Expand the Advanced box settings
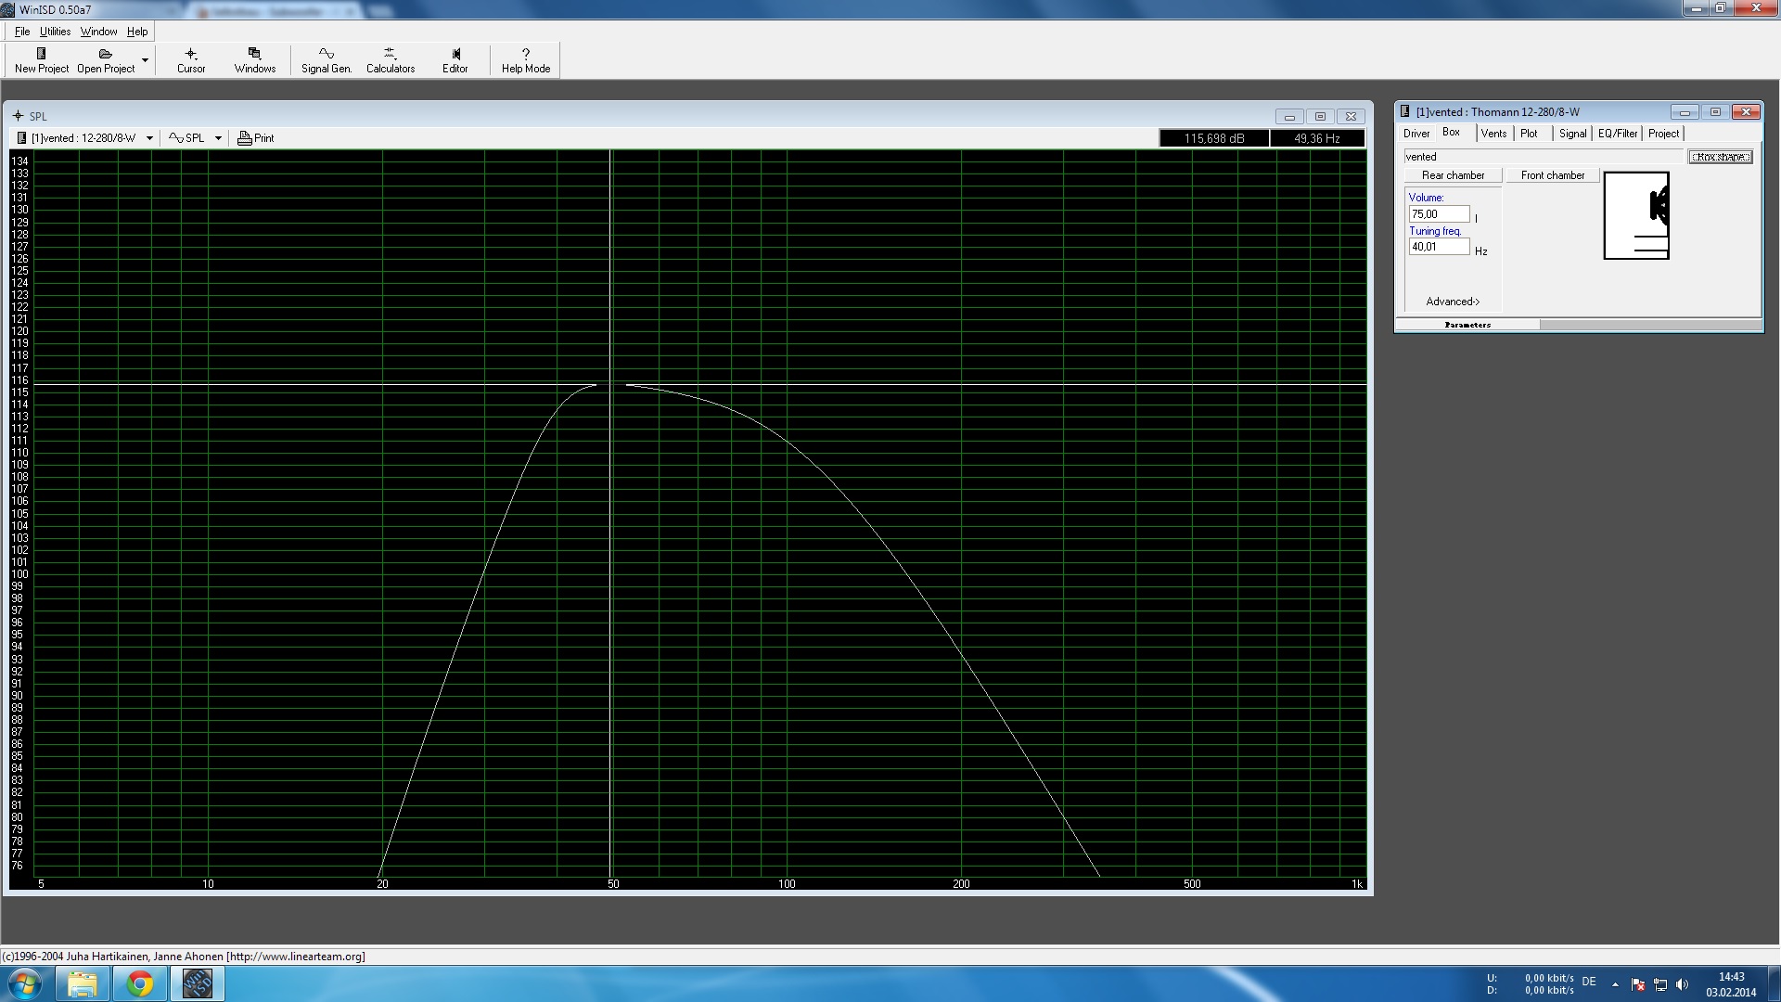Screen dimensions: 1781x1002 tap(1452, 302)
